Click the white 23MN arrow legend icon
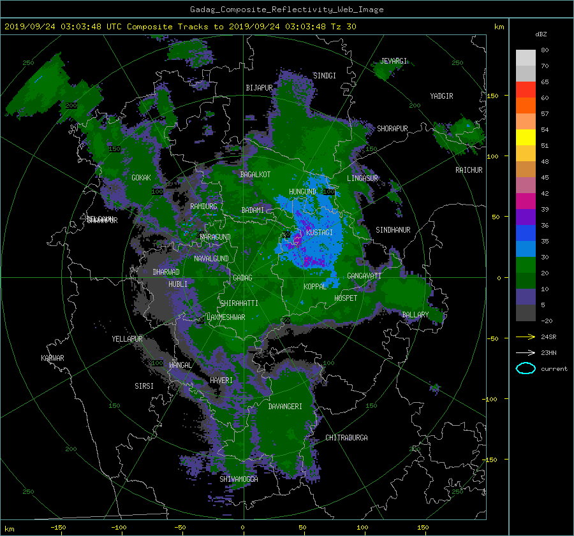This screenshot has width=574, height=536. point(526,352)
